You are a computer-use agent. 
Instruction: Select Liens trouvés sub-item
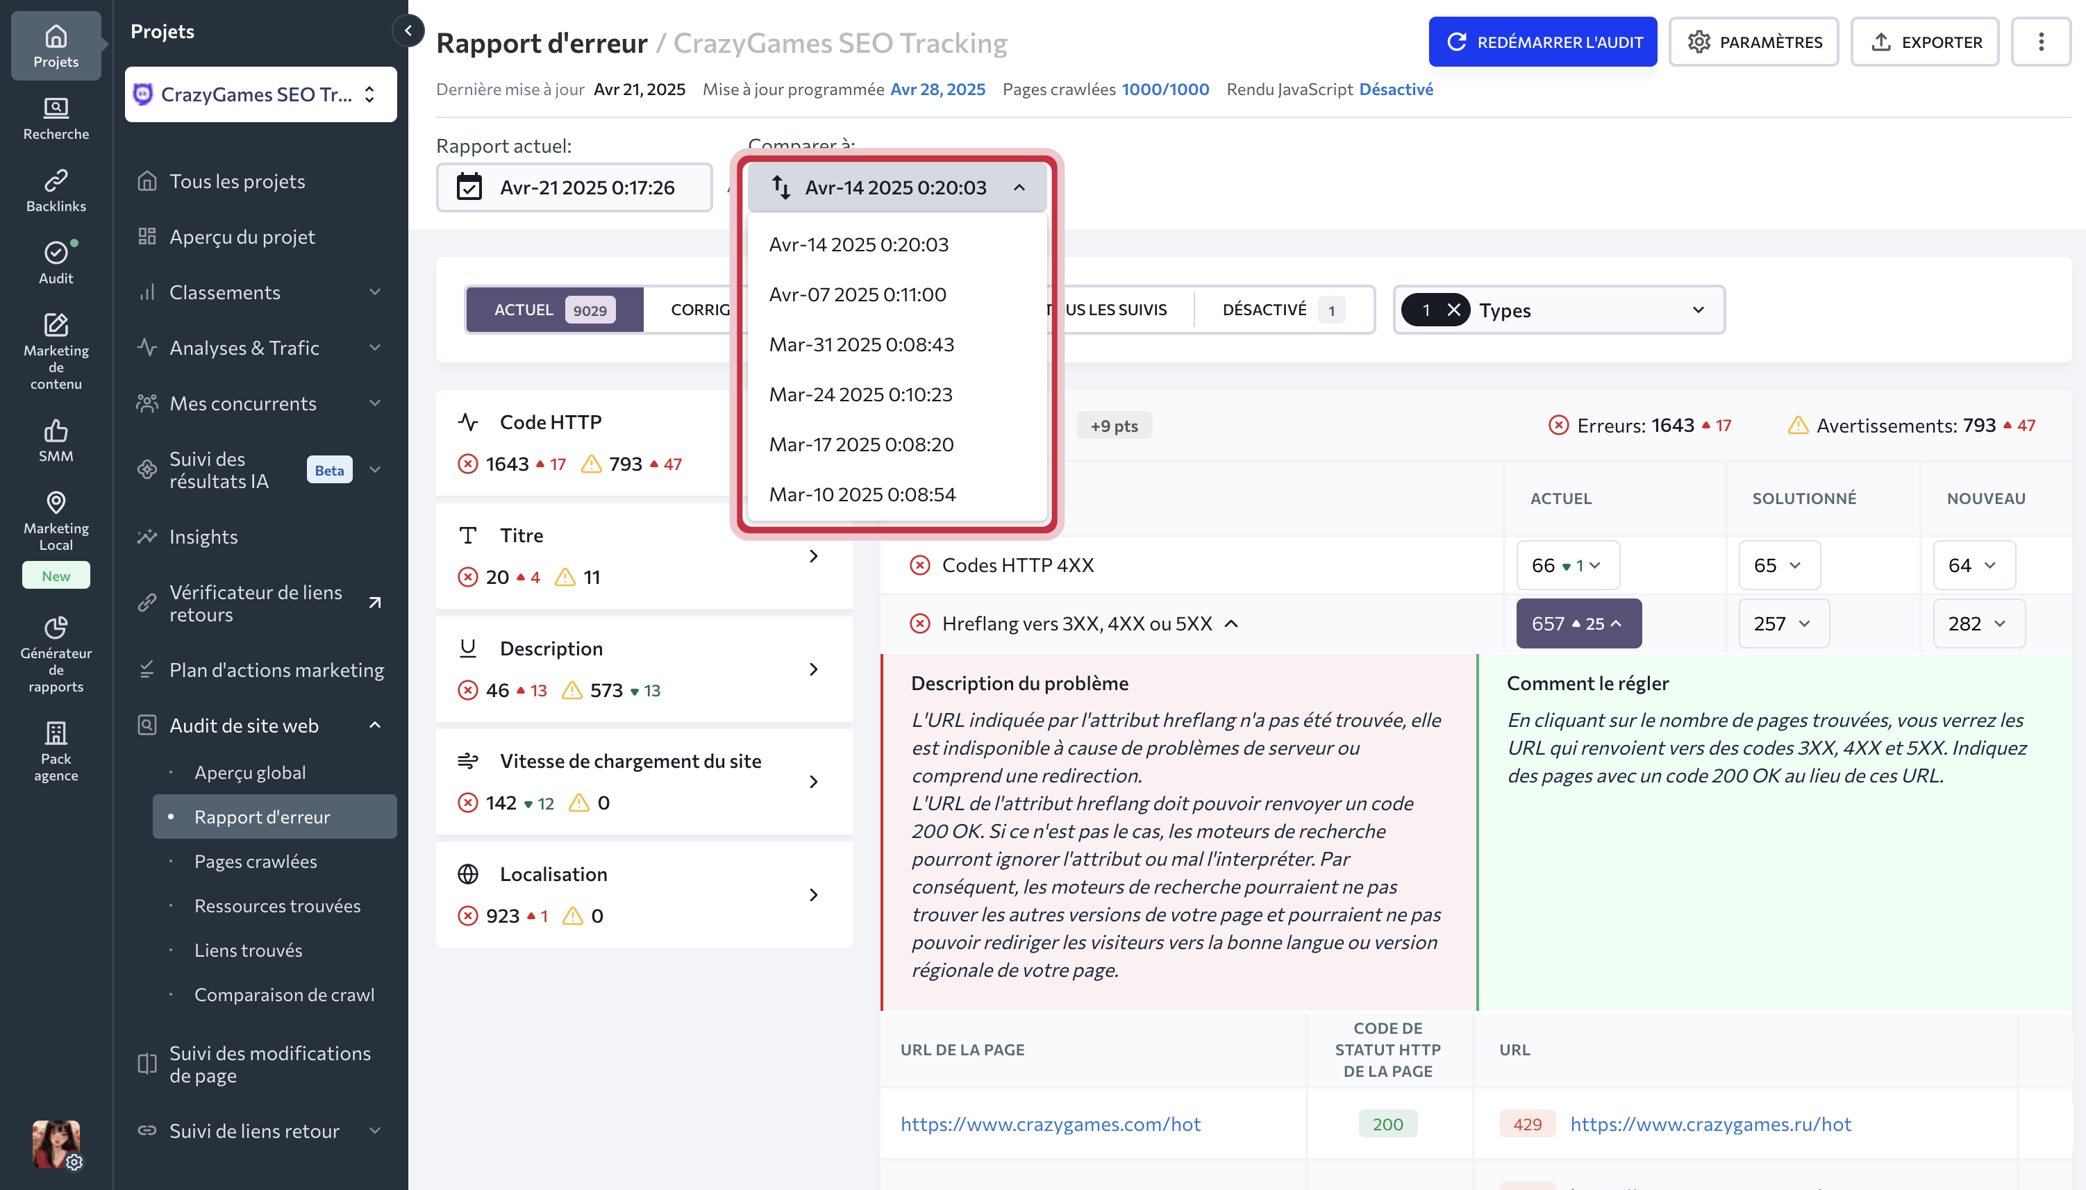pos(249,950)
